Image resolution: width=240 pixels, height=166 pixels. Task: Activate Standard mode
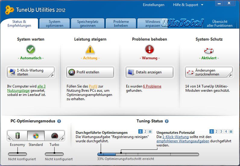click(x=36, y=136)
